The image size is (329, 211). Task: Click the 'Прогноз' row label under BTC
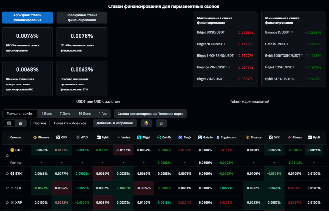click(16, 163)
